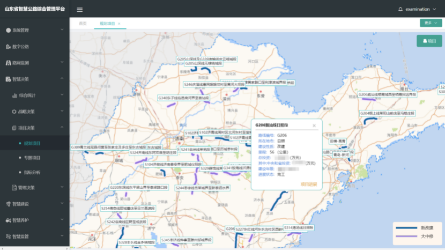Click the platform title 山东省智慧公路综合管理平台
Screen dimensions: 445x251
[x=35, y=9]
